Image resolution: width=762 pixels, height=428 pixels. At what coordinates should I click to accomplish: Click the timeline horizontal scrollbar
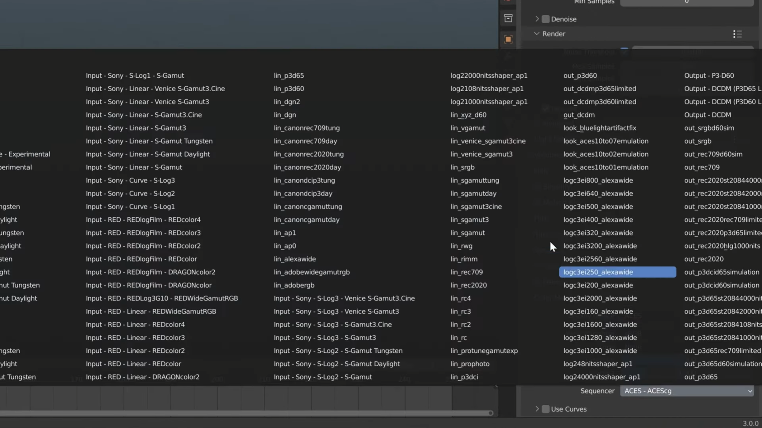point(246,413)
